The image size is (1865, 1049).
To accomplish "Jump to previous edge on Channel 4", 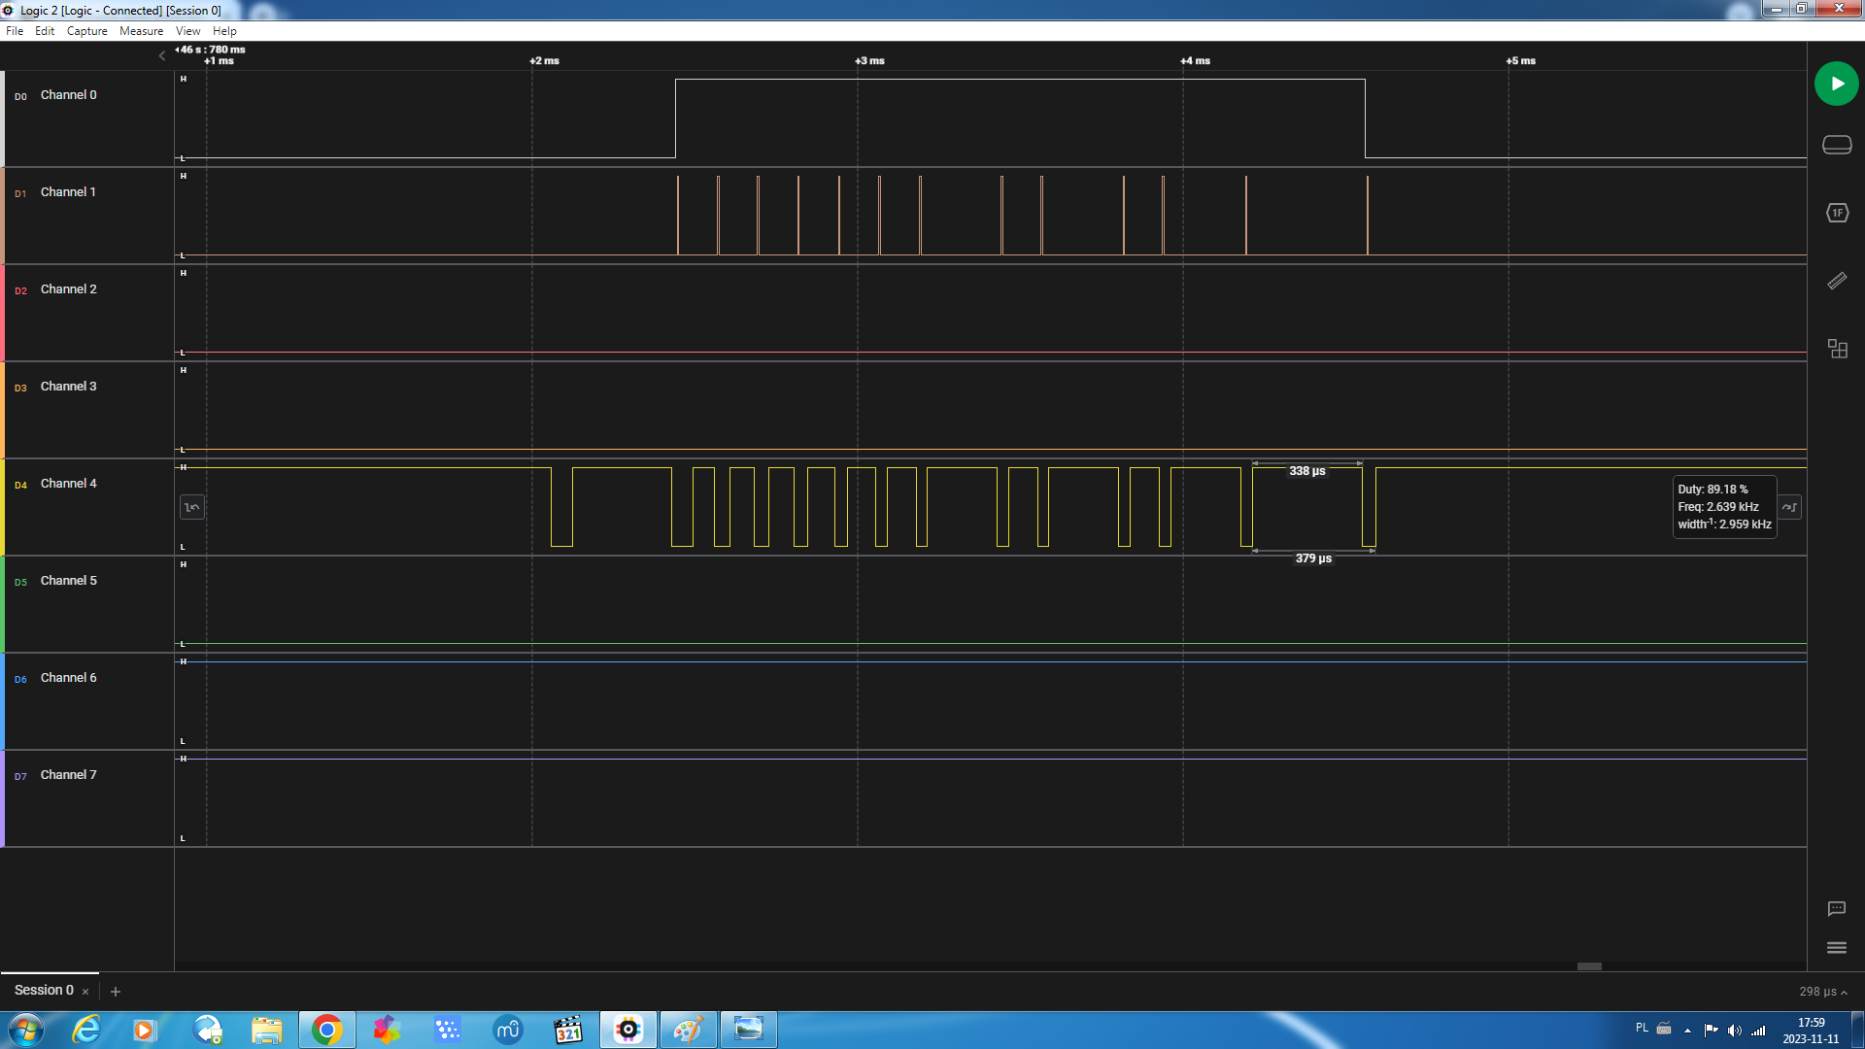I will point(192,507).
